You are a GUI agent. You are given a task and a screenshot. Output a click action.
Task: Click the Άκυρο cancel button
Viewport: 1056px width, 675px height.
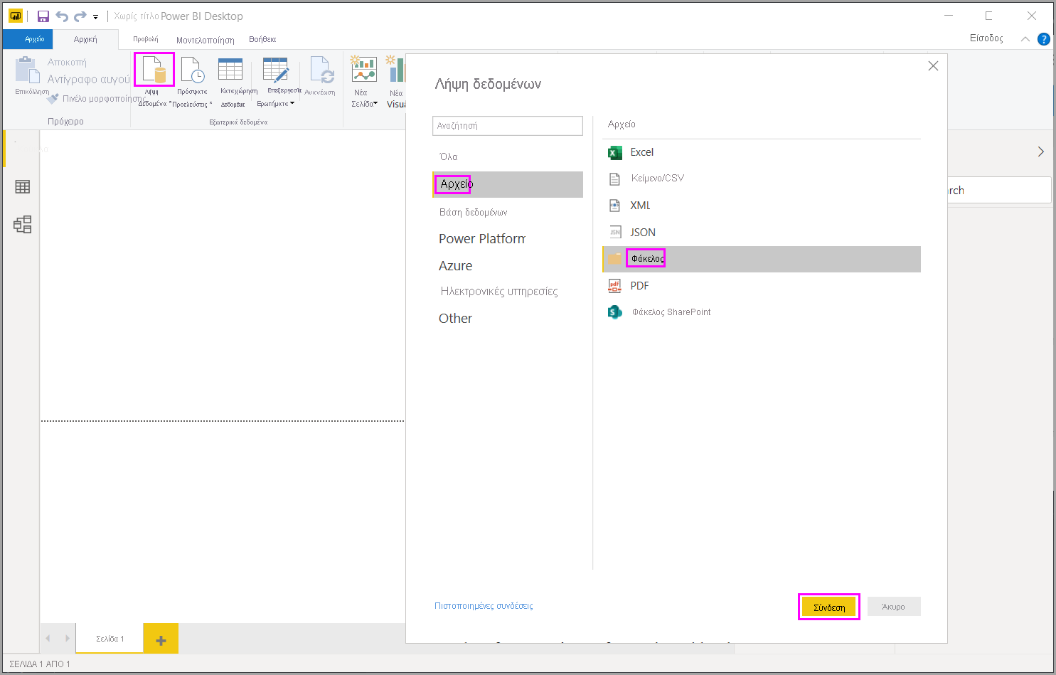point(894,607)
